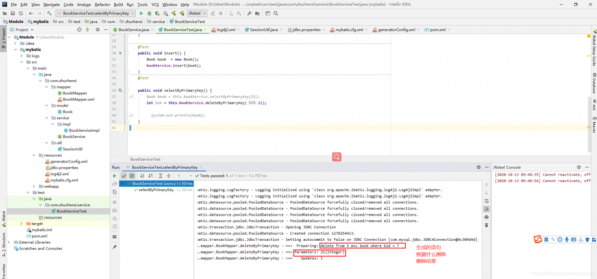Screen dimensions: 597x279
Task: Click the Build project hammer icon
Action: (49, 14)
